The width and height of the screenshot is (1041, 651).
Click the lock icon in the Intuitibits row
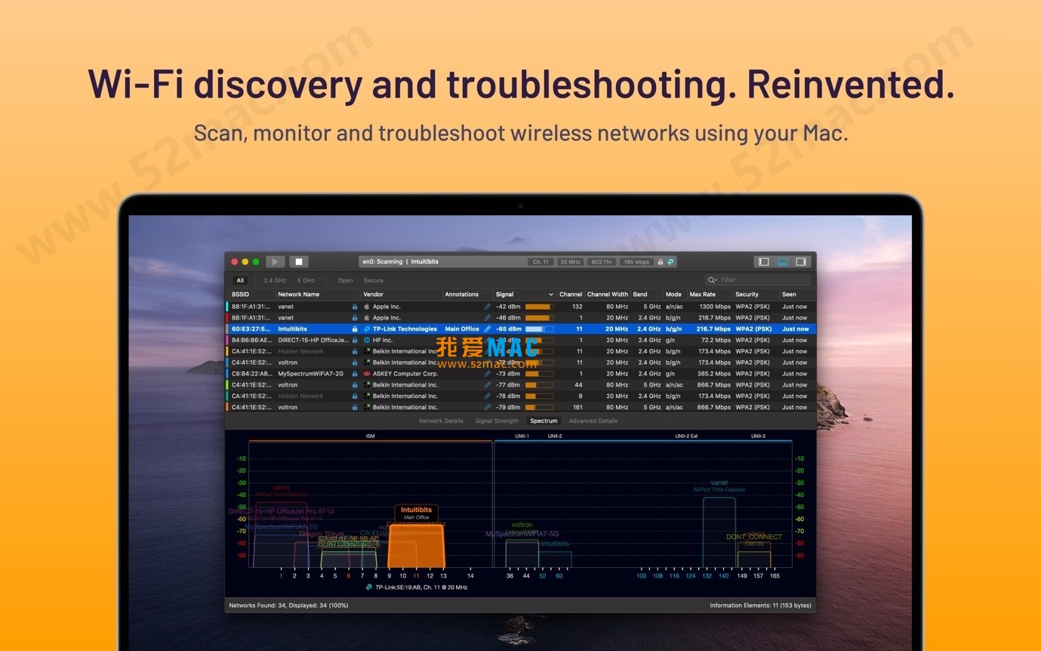click(355, 329)
